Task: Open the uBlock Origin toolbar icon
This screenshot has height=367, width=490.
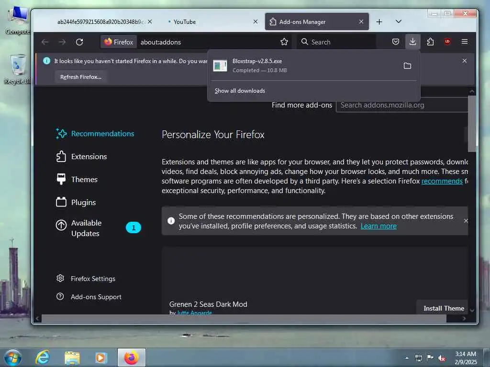Action: pos(447,42)
